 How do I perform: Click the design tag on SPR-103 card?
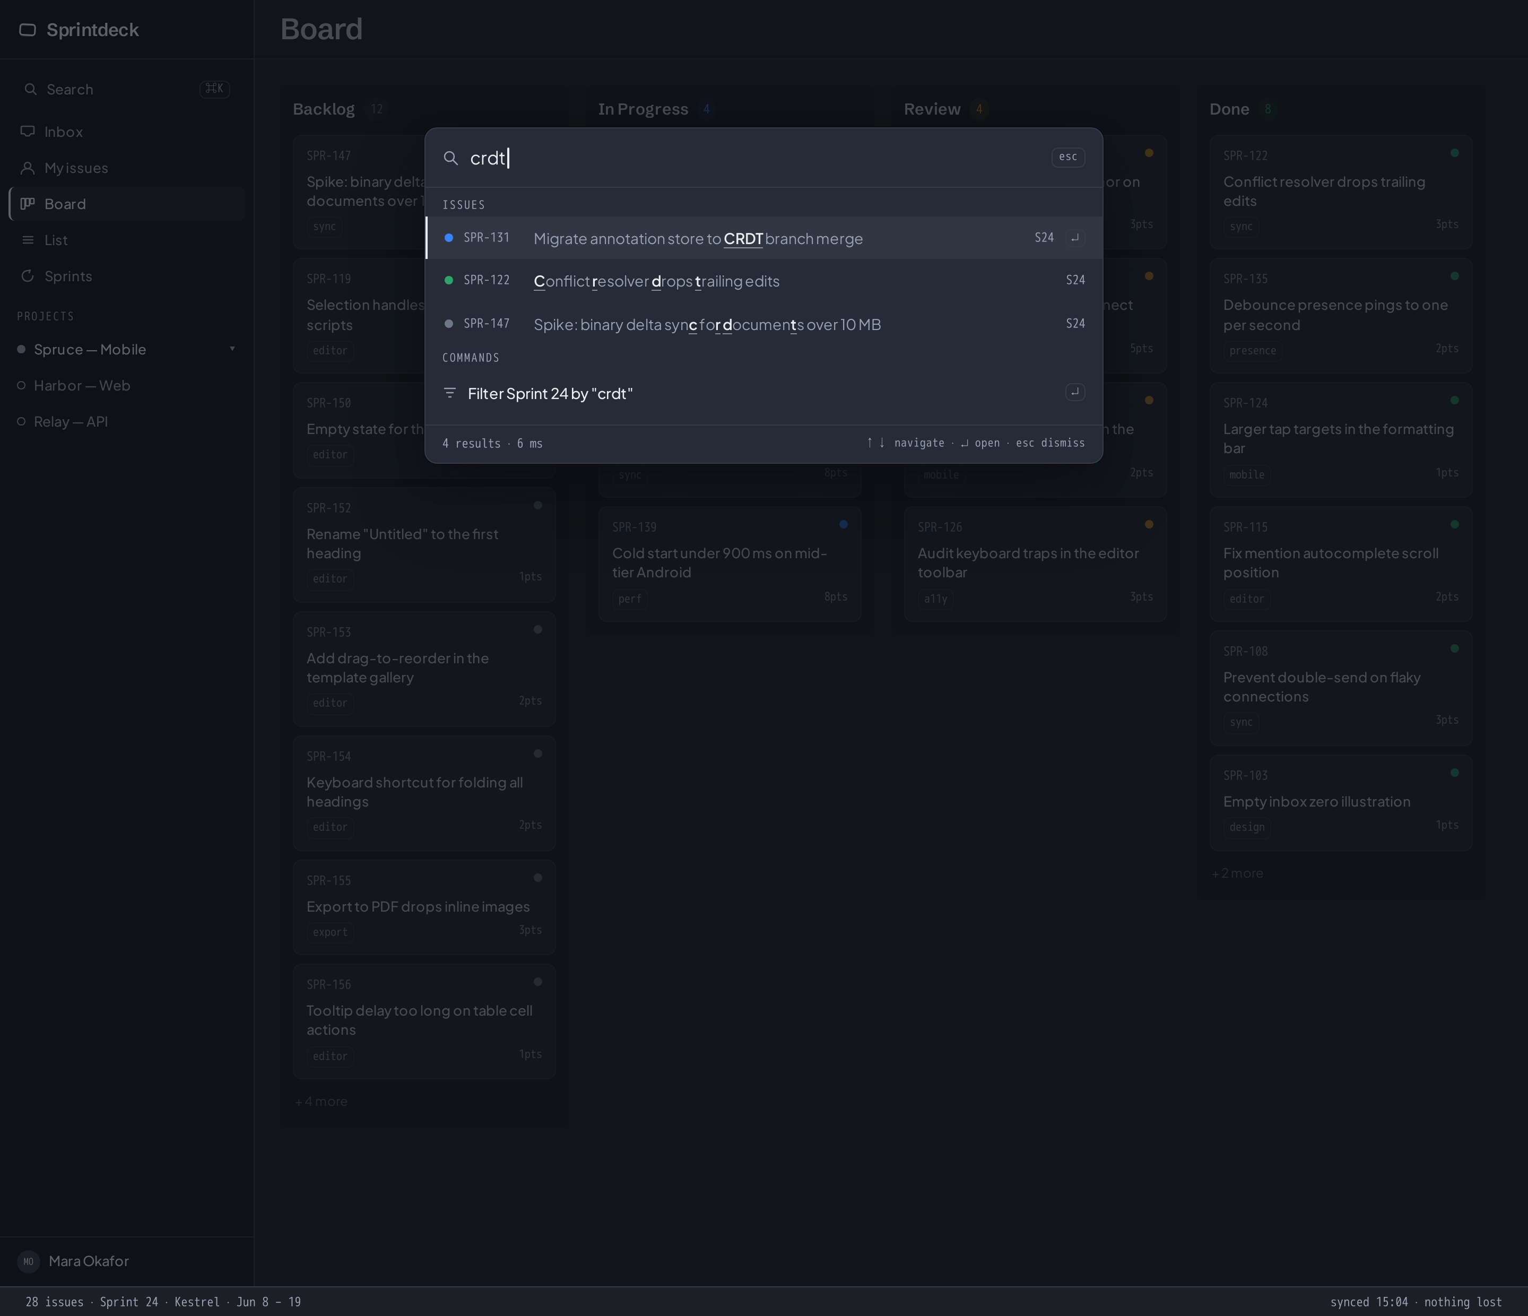(1246, 828)
